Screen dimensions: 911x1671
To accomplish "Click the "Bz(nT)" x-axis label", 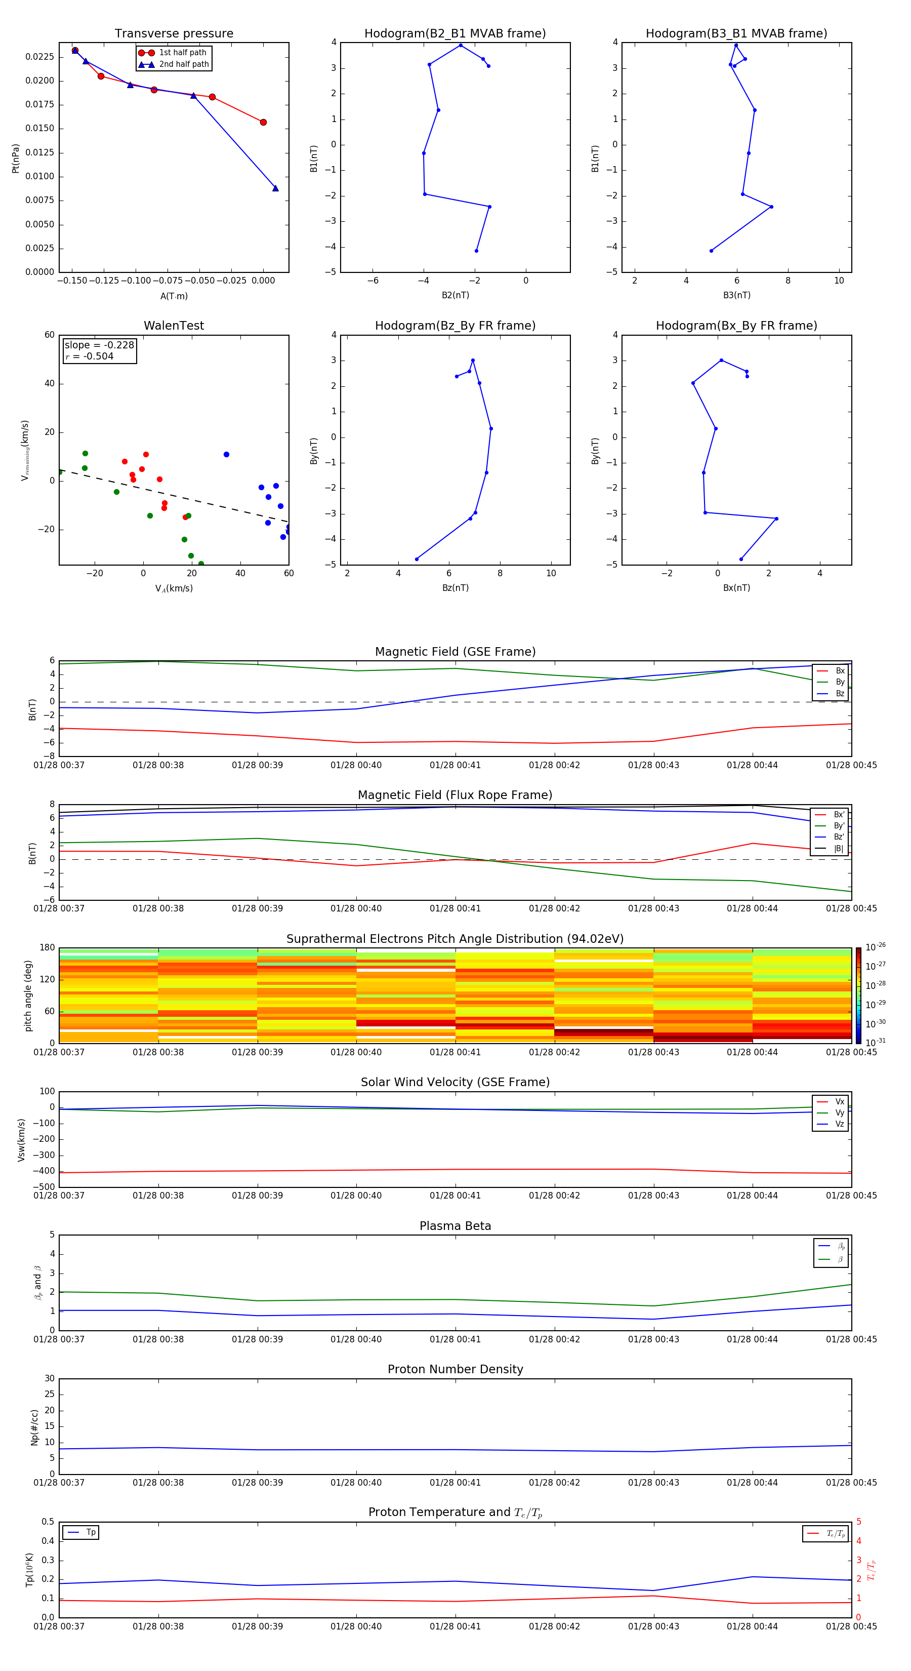I will (x=455, y=588).
